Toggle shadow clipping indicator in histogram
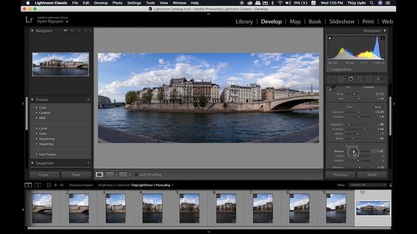 click(330, 38)
